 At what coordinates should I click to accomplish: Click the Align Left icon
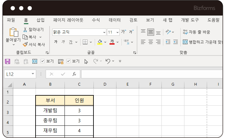point(143,42)
